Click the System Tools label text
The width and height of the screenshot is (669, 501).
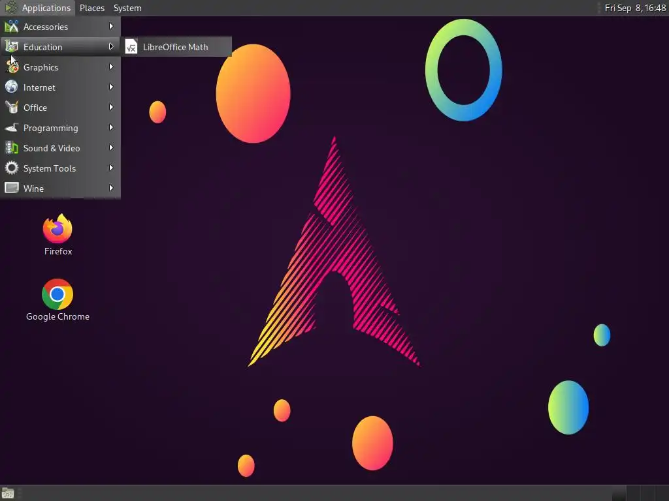[50, 169]
